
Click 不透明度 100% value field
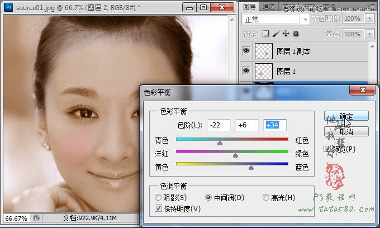point(354,18)
